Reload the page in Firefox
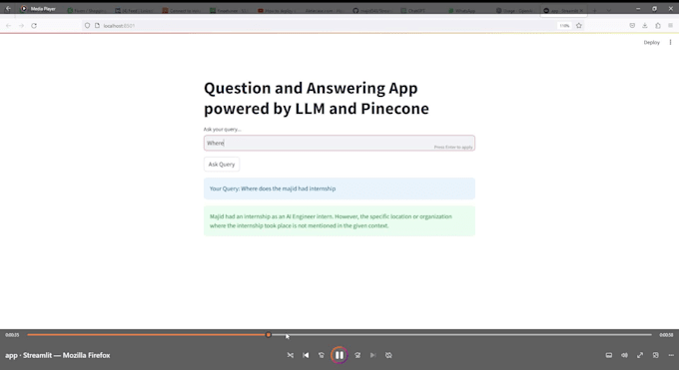This screenshot has height=370, width=679. coord(34,26)
